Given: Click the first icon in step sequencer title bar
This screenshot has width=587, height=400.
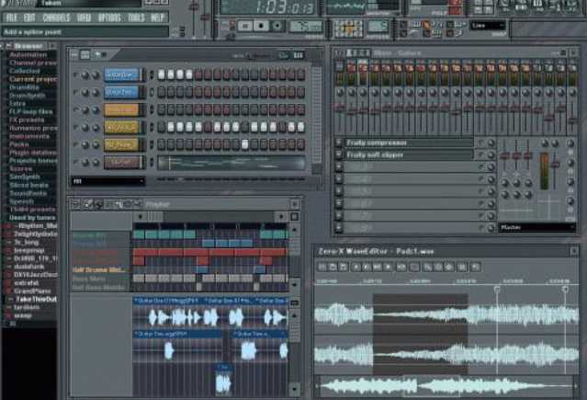Looking at the screenshot, I should [74, 55].
